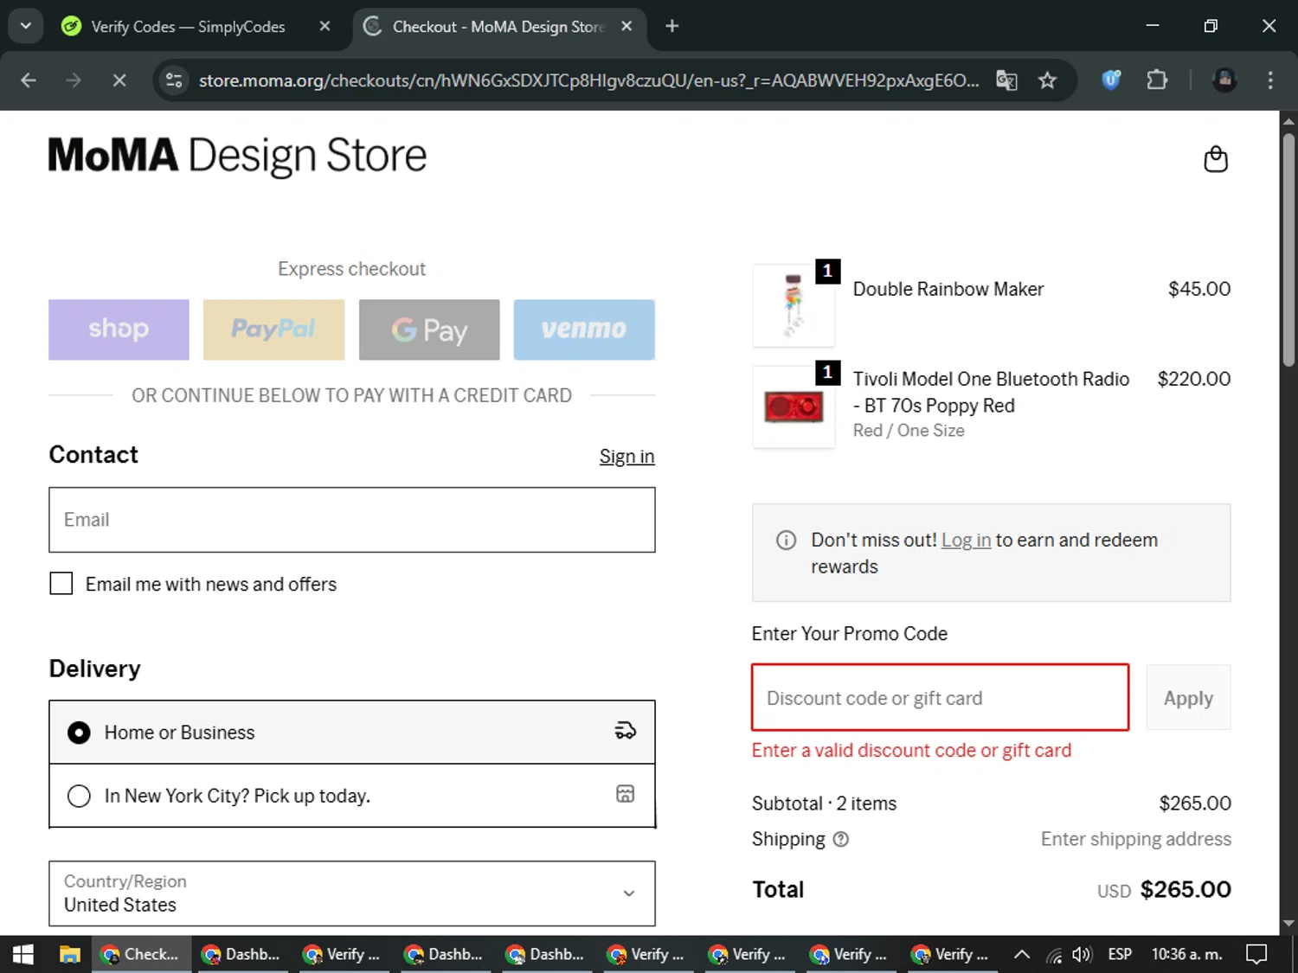Screen dimensions: 1298x973
Task: Bookmark this page with star icon
Action: (x=1047, y=80)
